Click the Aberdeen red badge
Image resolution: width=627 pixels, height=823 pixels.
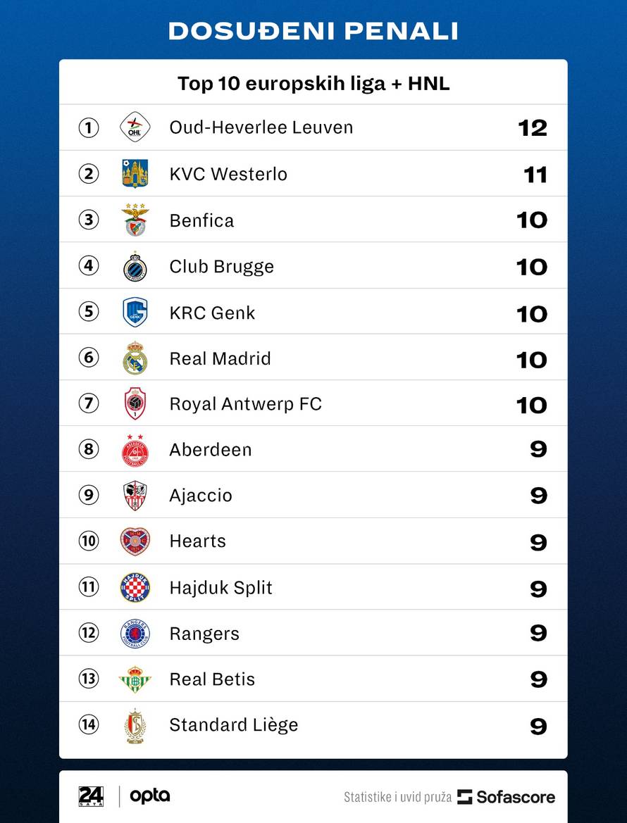pyautogui.click(x=135, y=450)
